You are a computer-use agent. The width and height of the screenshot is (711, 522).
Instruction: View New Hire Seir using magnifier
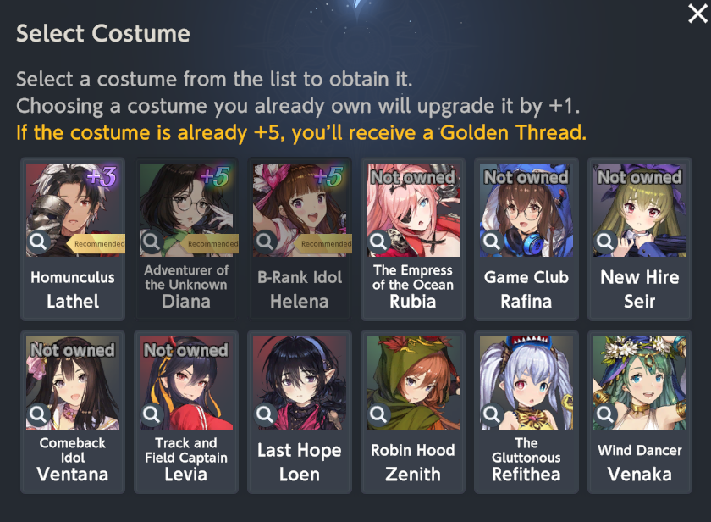coord(605,242)
